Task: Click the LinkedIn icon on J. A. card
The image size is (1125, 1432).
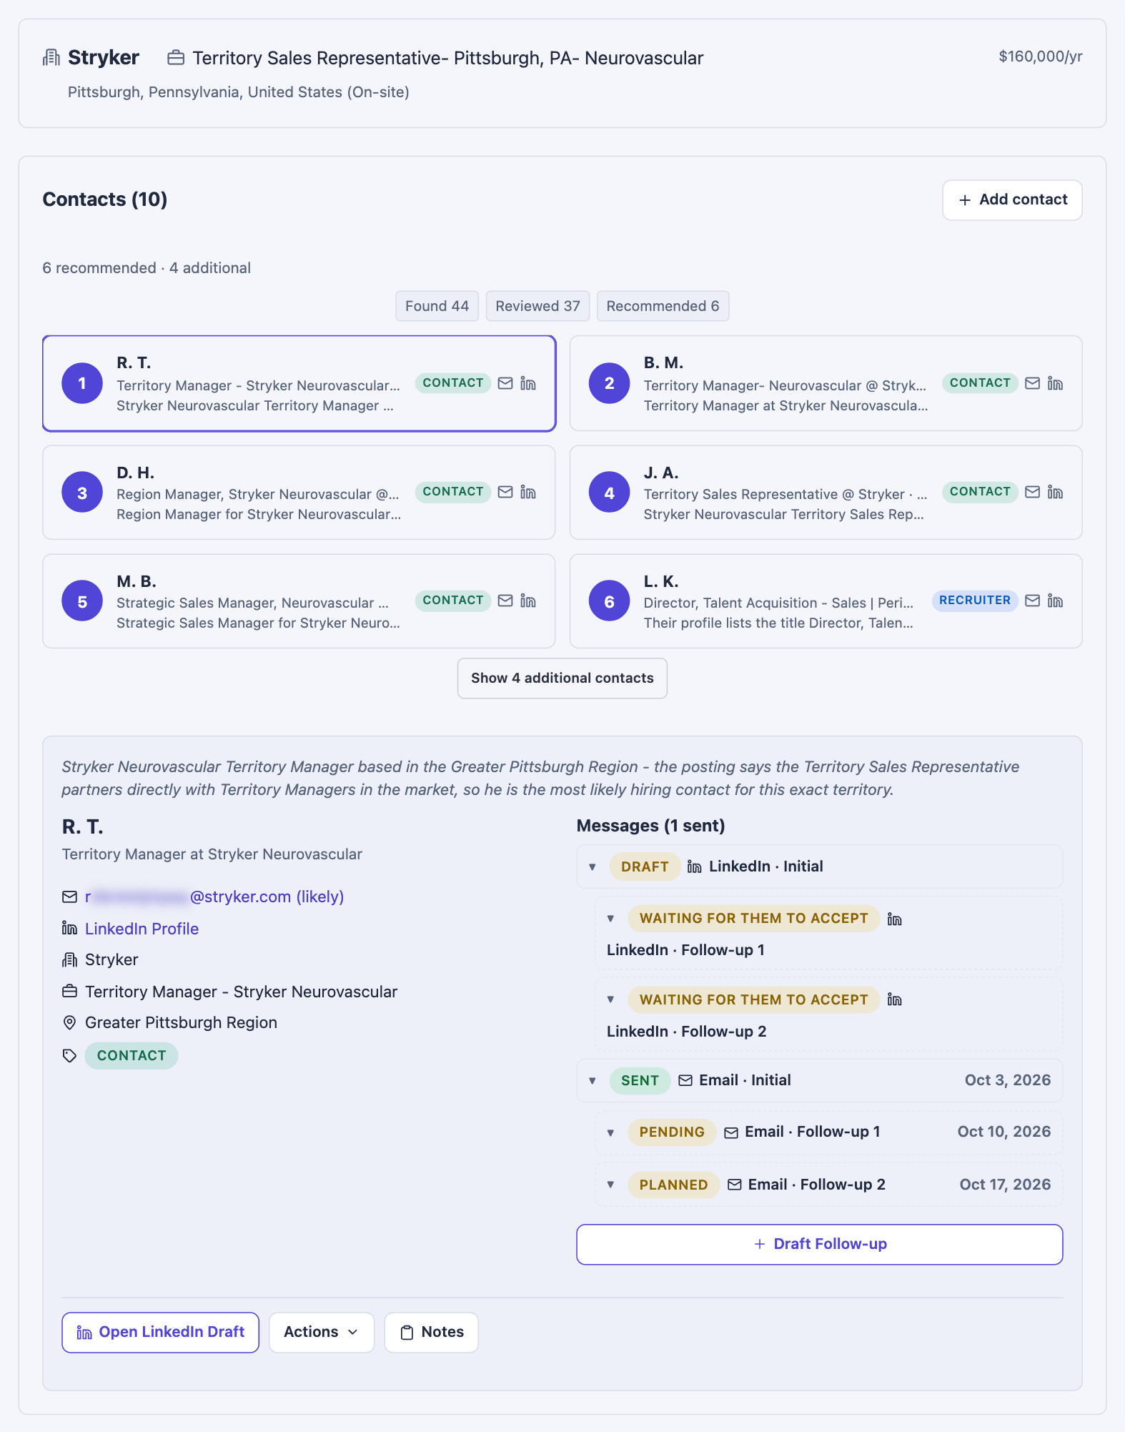Action: coord(1055,492)
